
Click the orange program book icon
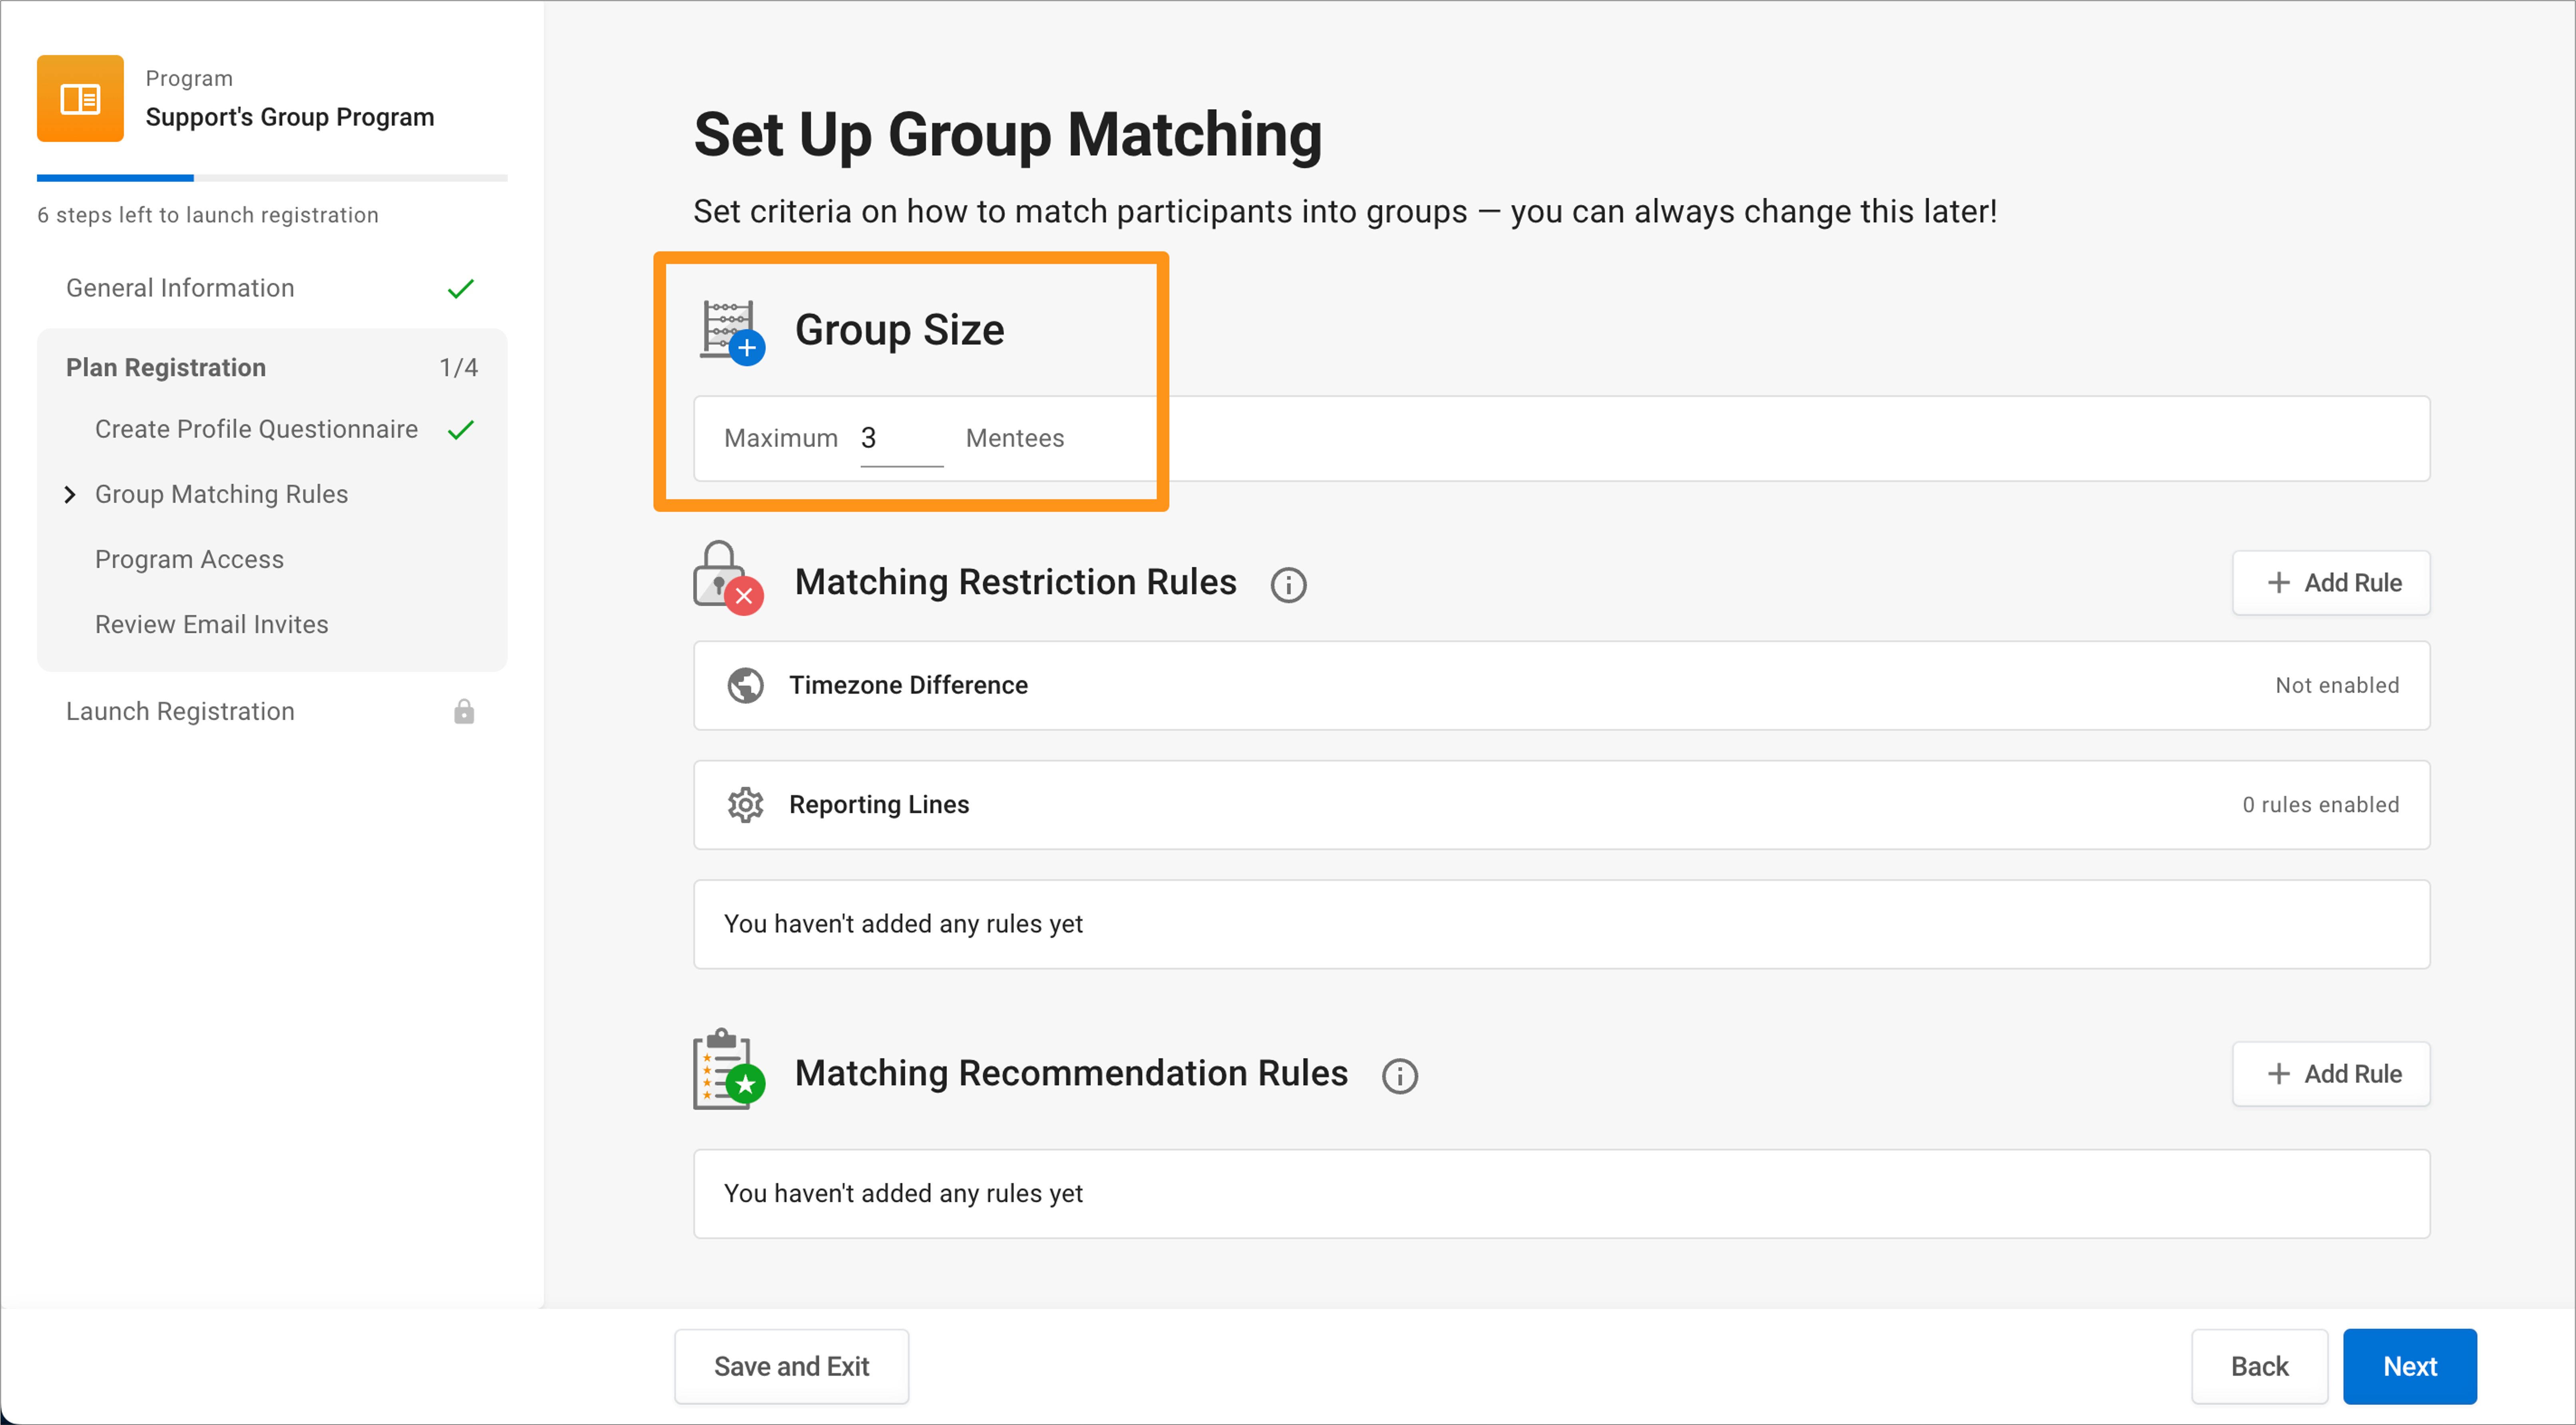[x=80, y=98]
